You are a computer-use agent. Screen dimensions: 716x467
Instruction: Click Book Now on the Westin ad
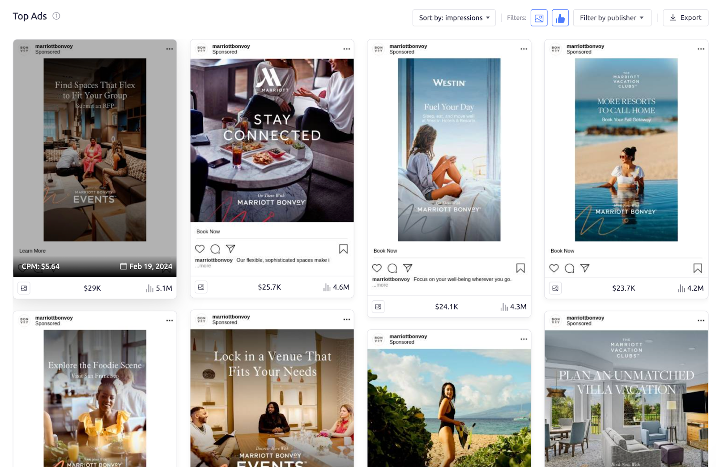coord(385,251)
